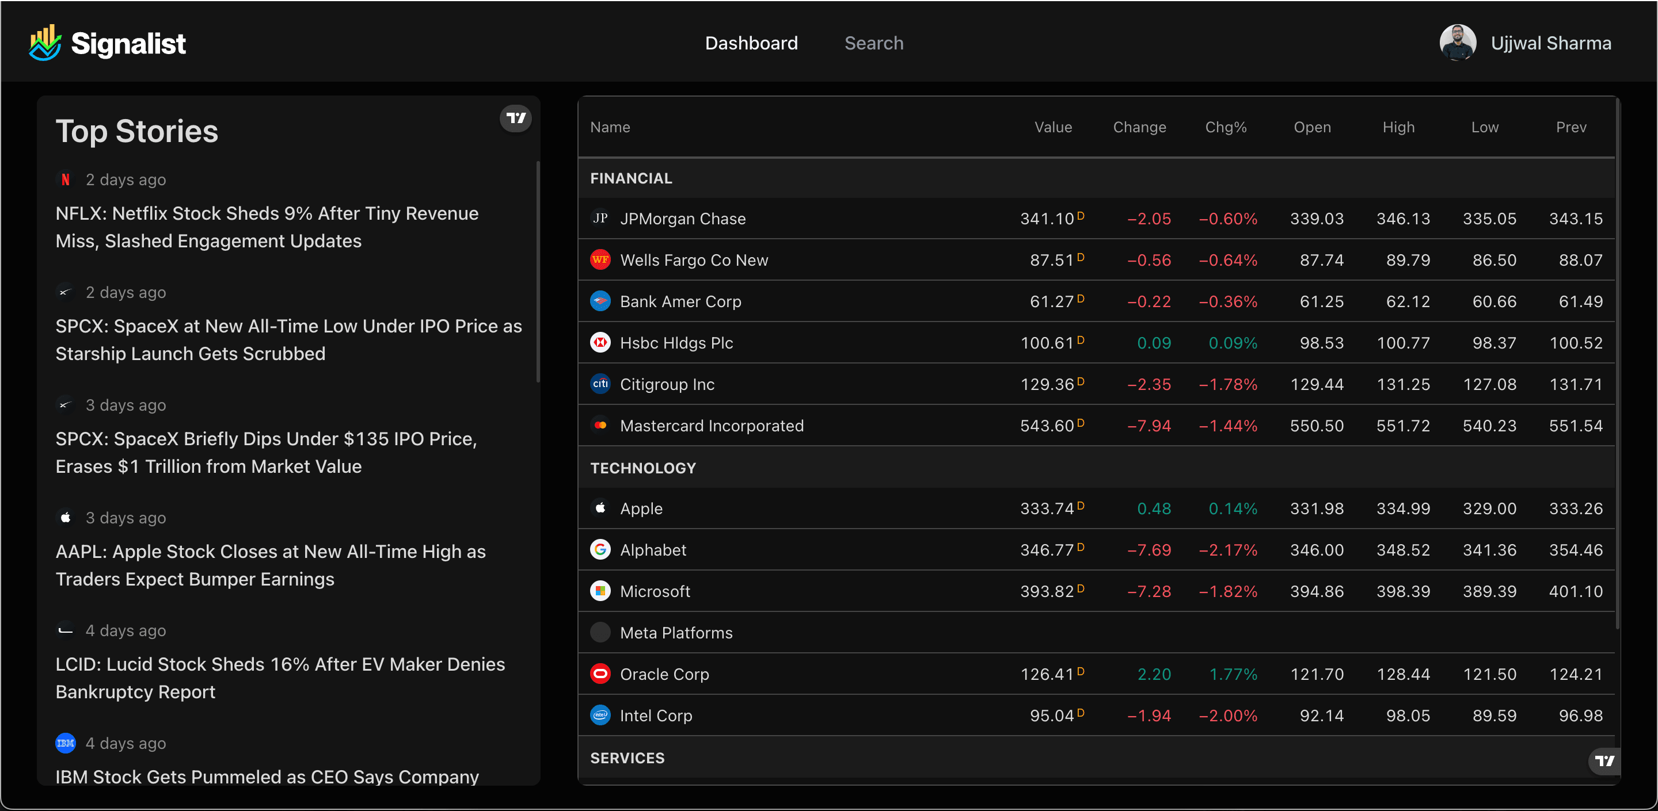This screenshot has width=1658, height=811.
Task: Read the Netflix Stock Sheds 9% story
Action: [267, 227]
